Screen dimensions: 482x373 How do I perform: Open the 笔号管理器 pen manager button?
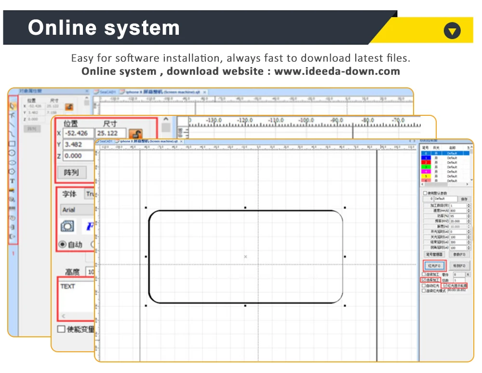434,254
